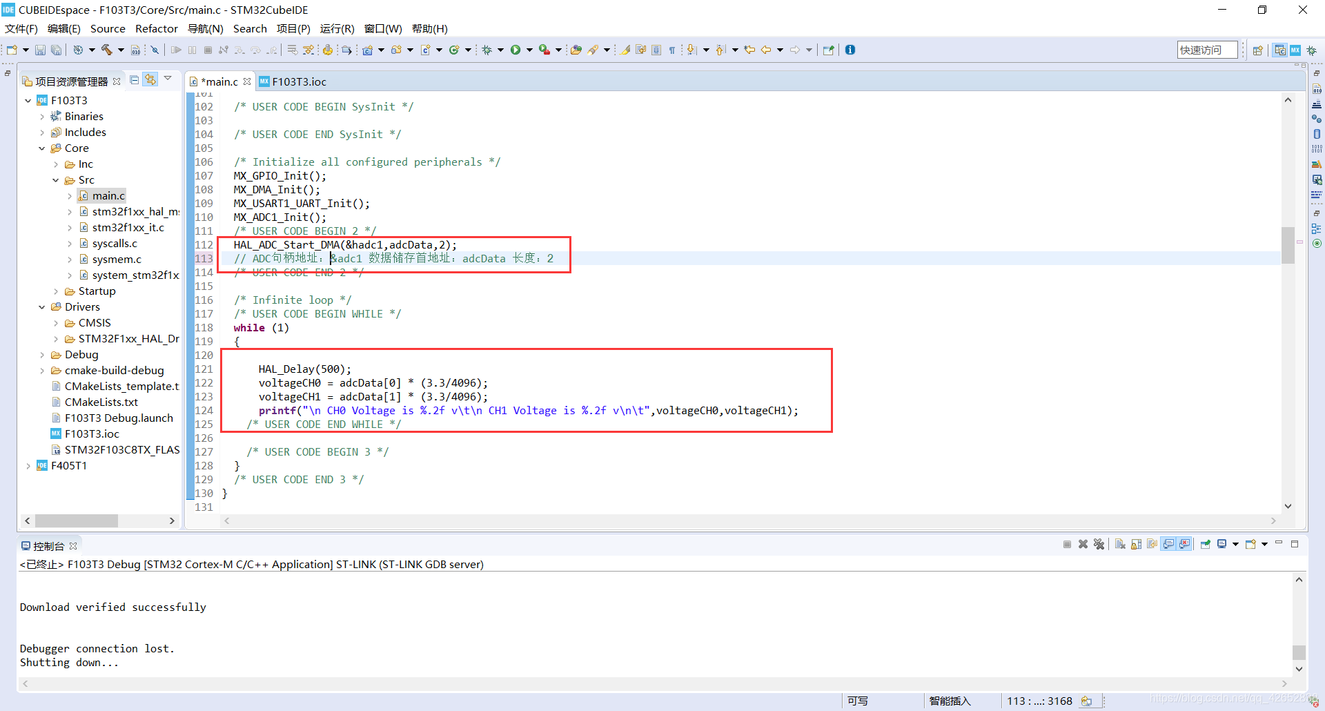The height and width of the screenshot is (711, 1325).
Task: Expand the Inc folder under Core
Action: (57, 164)
